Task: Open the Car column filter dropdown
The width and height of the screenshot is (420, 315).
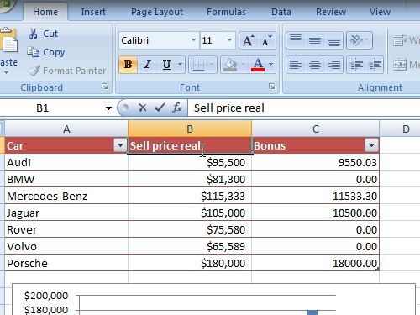Action: [x=120, y=145]
